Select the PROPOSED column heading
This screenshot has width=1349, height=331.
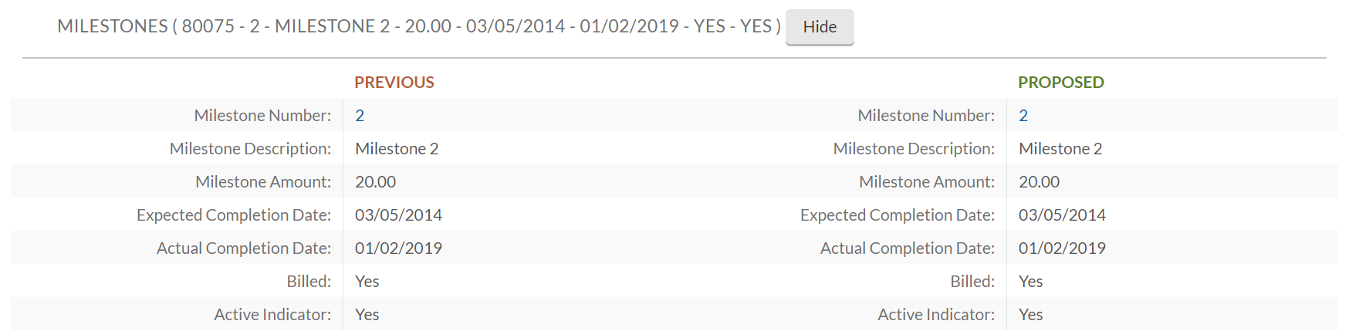(1060, 83)
